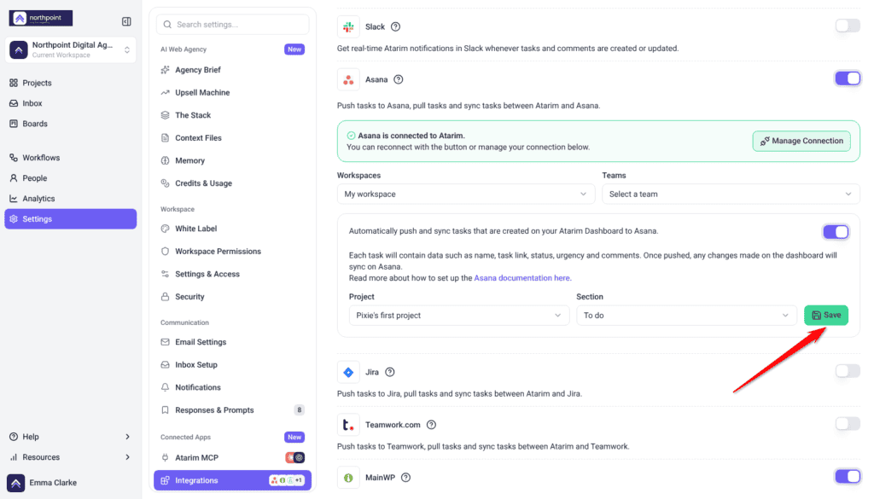Save the Asana project settings
The image size is (874, 499).
coord(826,316)
